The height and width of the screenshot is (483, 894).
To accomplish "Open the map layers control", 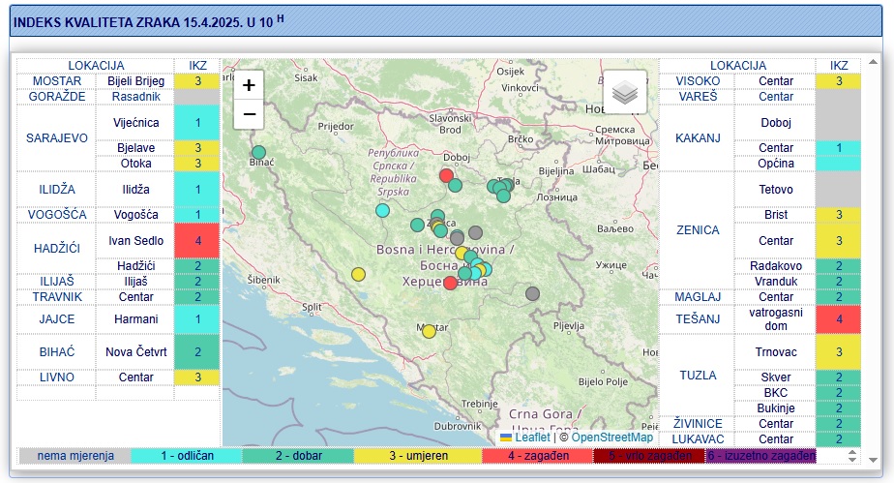I will pyautogui.click(x=625, y=92).
